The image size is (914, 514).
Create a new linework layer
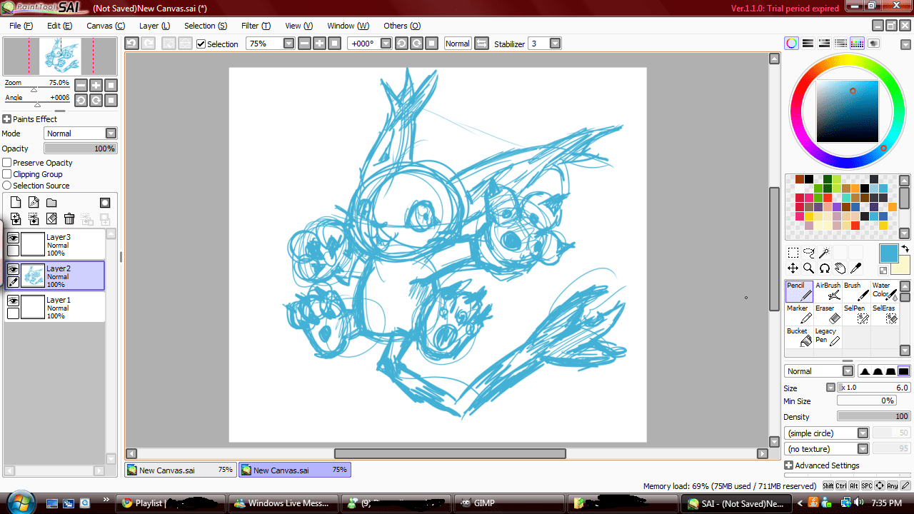34,203
